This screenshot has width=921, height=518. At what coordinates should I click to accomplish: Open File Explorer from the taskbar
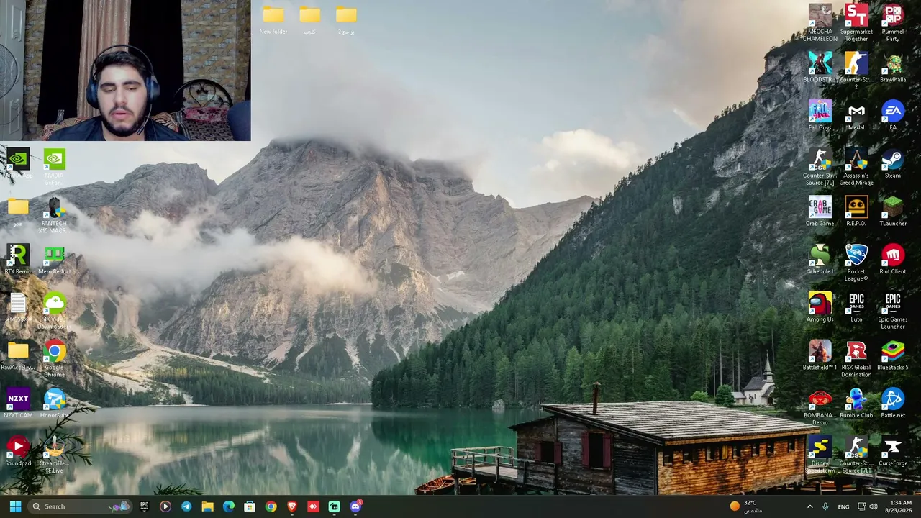click(x=207, y=506)
